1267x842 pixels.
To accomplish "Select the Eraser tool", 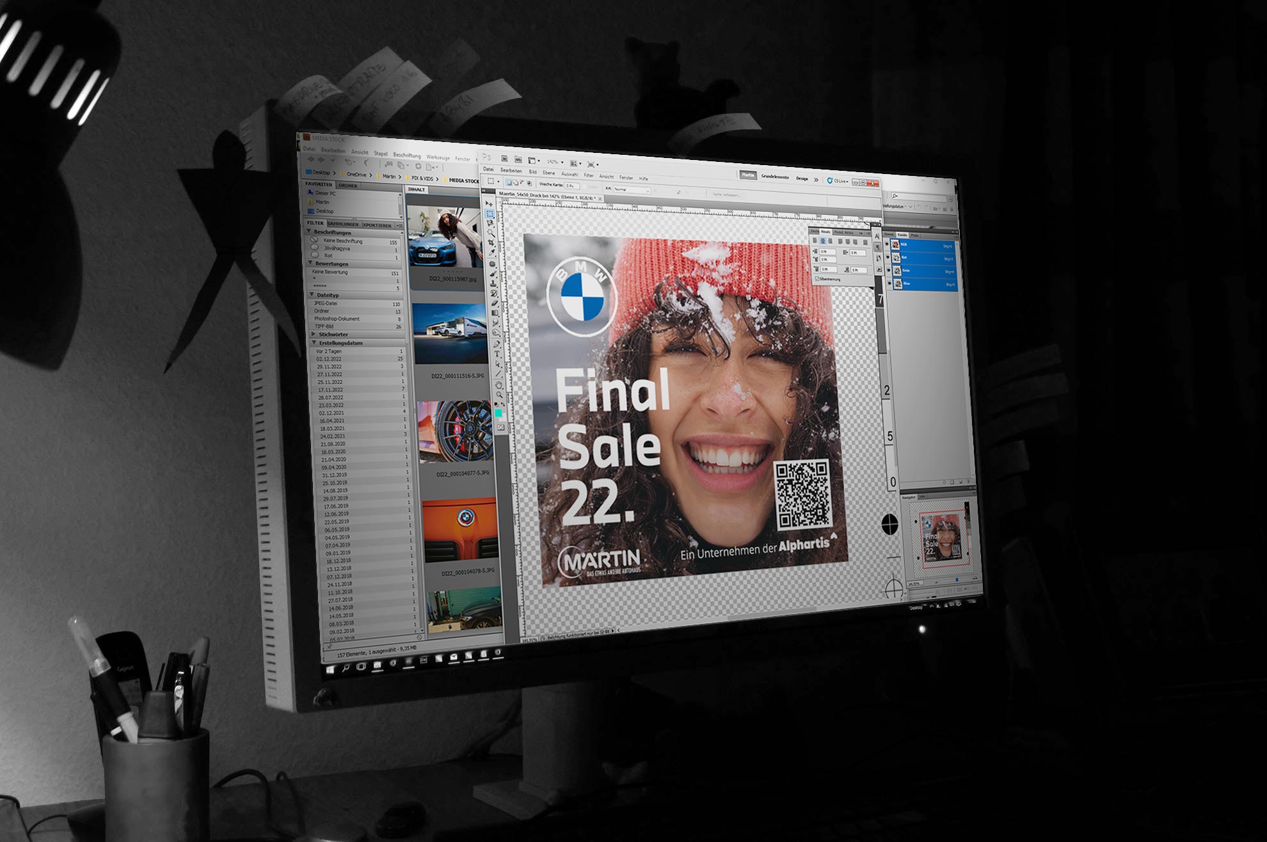I will (x=495, y=303).
